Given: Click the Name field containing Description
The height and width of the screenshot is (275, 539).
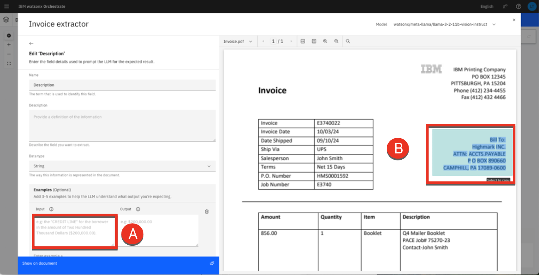Looking at the screenshot, I should point(122,85).
